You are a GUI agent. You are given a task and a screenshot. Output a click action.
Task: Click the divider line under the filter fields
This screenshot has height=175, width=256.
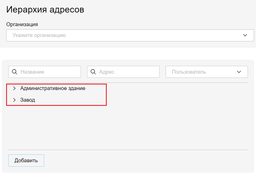pyautogui.click(x=128, y=82)
